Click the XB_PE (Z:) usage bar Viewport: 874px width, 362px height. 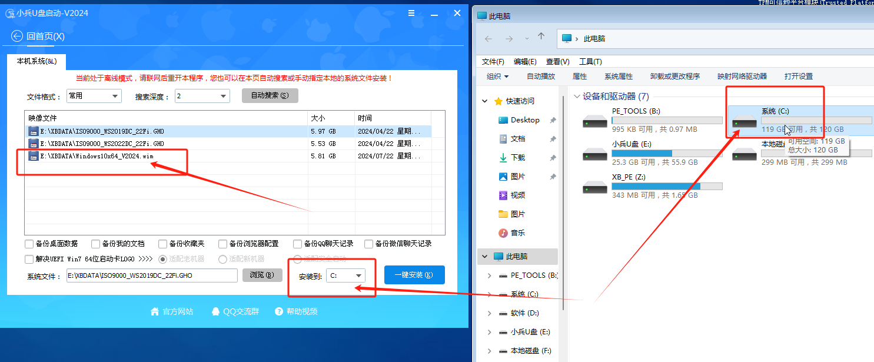click(x=667, y=186)
